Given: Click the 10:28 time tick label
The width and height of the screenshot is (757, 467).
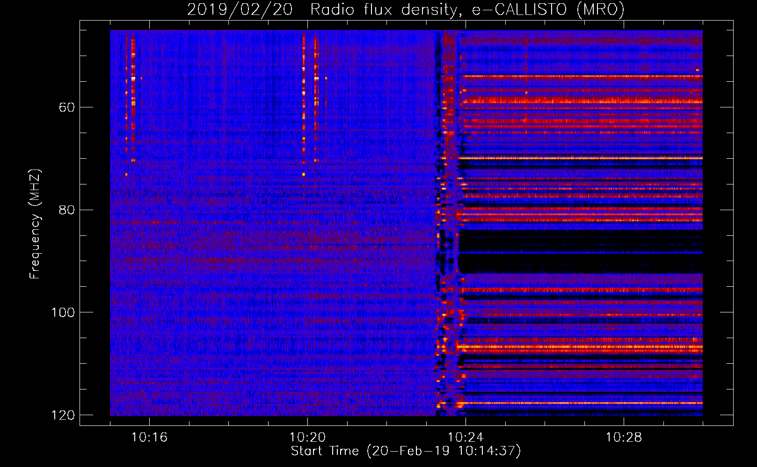Looking at the screenshot, I should click(624, 438).
